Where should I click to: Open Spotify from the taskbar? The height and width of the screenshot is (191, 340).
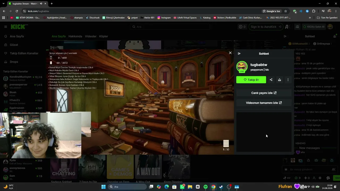coord(206,187)
